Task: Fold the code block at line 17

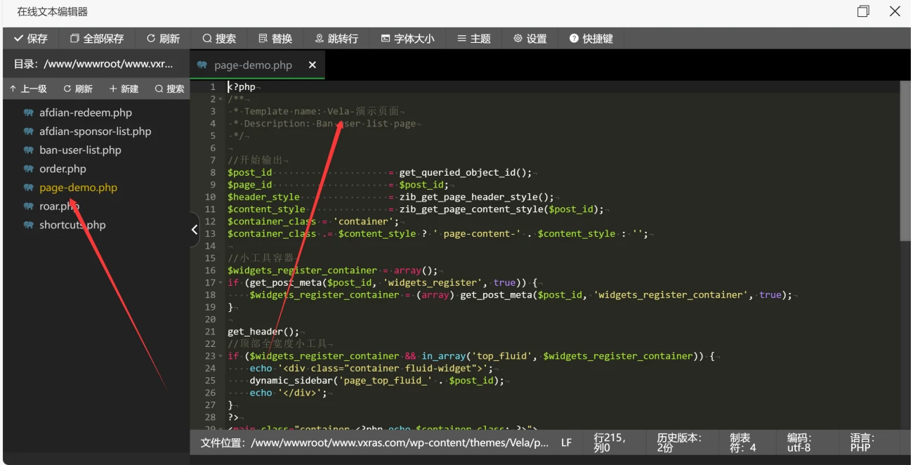Action: [221, 283]
